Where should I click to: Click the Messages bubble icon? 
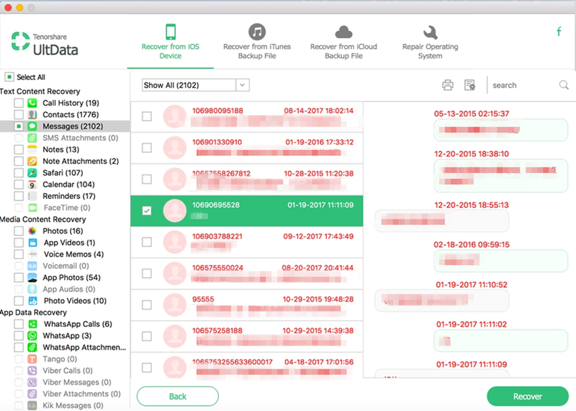pos(32,126)
